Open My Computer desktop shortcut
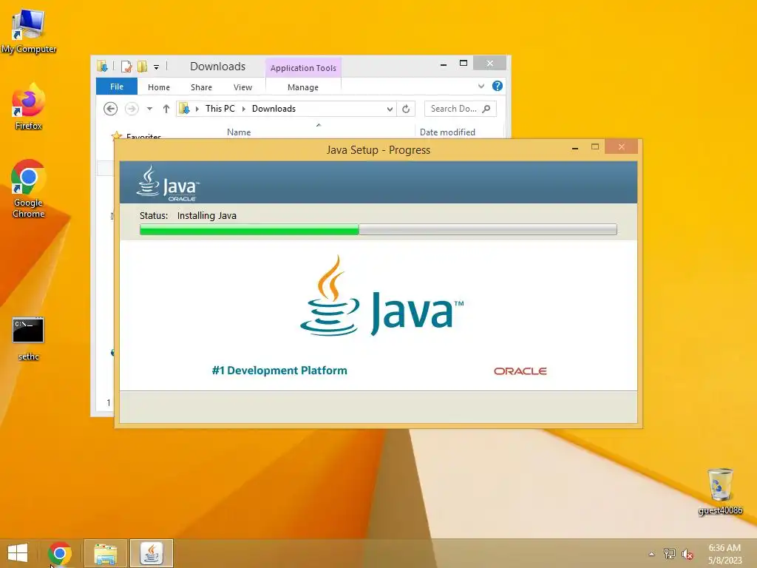This screenshot has height=568, width=757. coord(29,31)
